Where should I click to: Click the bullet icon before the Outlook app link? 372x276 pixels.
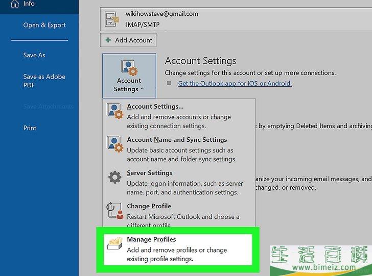(x=169, y=83)
